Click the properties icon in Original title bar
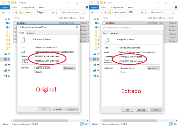This screenshot has width=178, height=126. (x=8, y=2)
